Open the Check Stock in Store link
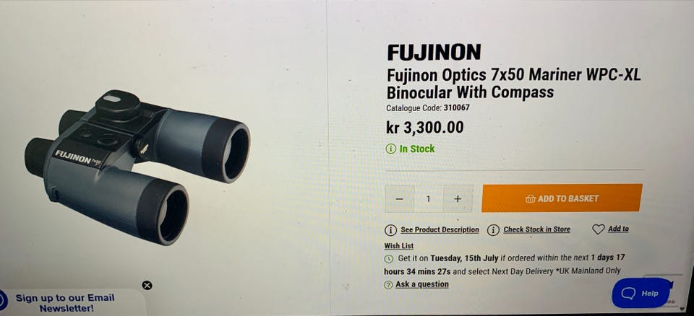 tap(536, 230)
